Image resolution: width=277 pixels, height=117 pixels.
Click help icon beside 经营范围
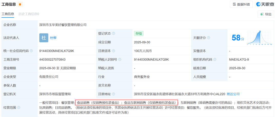pos(18,108)
